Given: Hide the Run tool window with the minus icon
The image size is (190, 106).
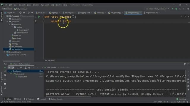Looking at the screenshot, I should (188, 64).
